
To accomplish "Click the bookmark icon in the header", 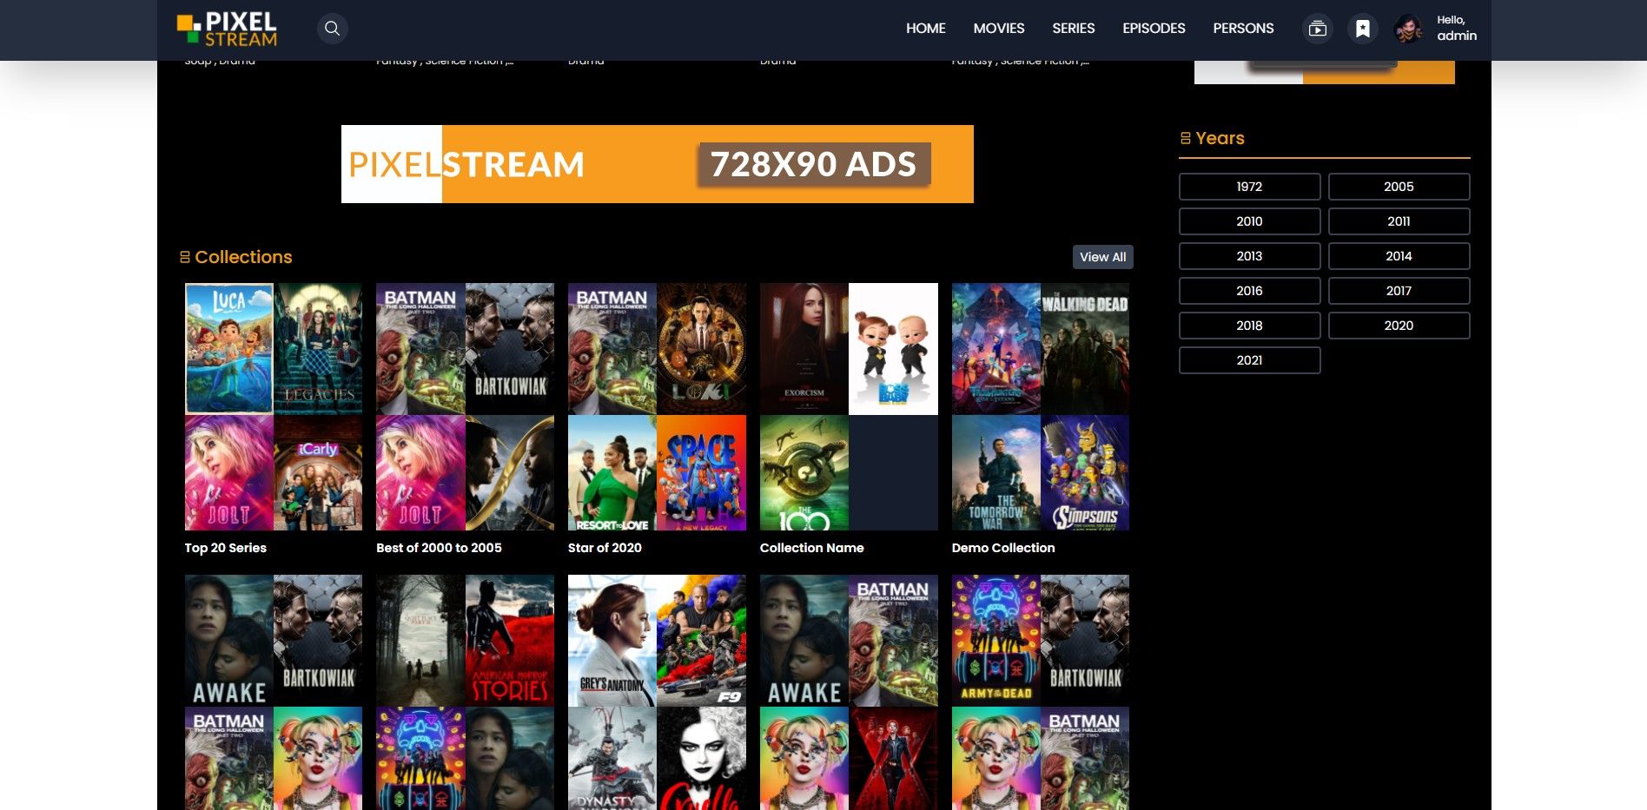I will (x=1363, y=29).
